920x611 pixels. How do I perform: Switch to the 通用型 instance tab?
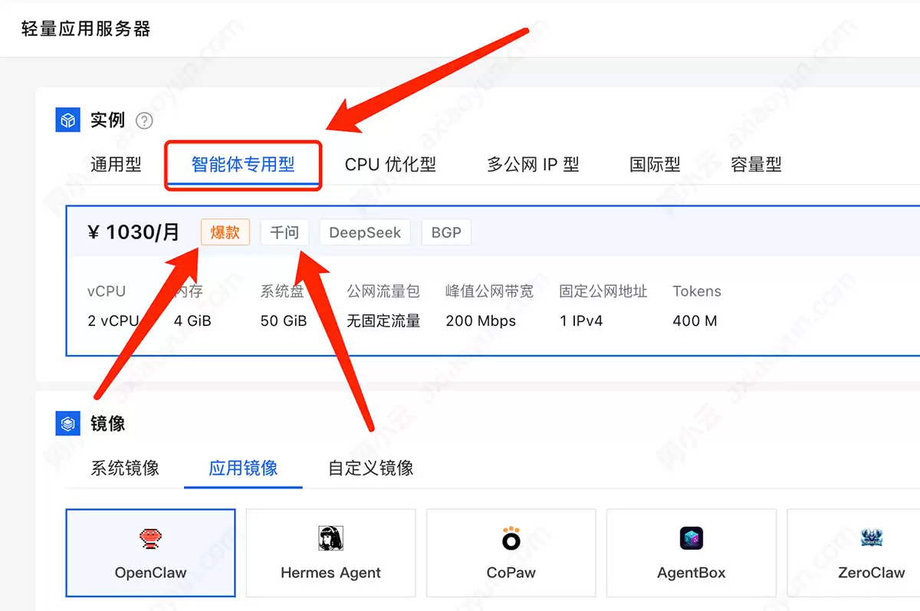point(116,164)
